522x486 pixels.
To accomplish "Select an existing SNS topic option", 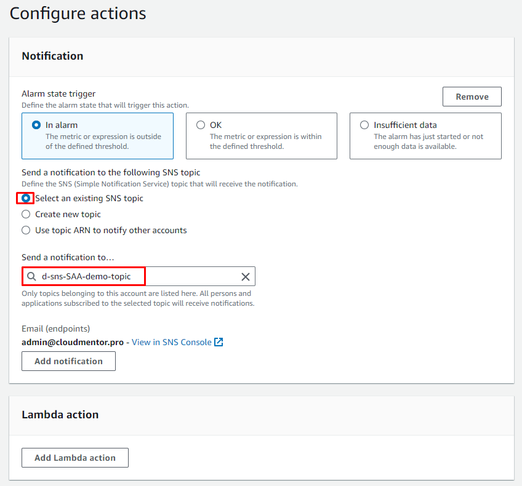I will coord(26,198).
